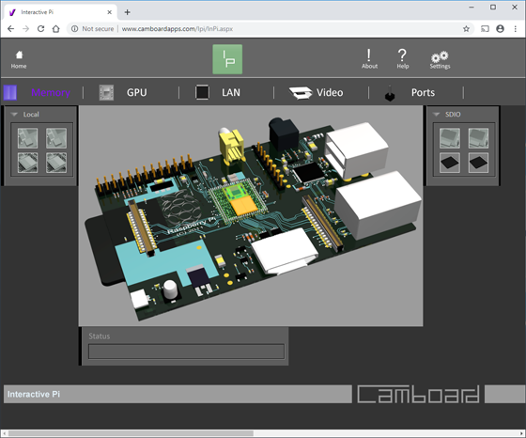Click the browser forward arrow
This screenshot has width=526, height=438.
26,29
